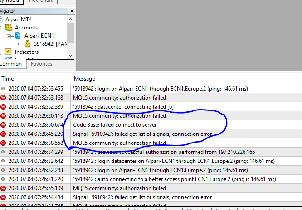Click the Alpari-ECN1 server icon
The image size is (302, 210).
[18, 36]
